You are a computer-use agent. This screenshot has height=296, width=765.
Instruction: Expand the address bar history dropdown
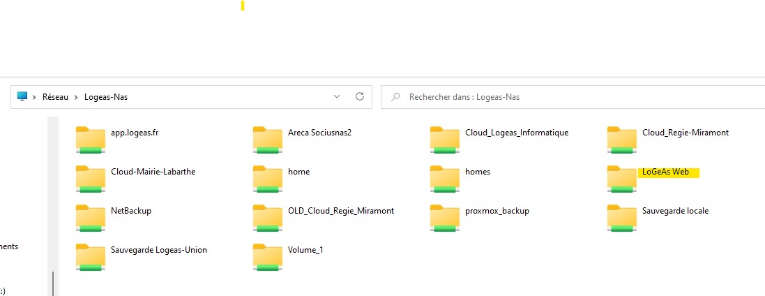pyautogui.click(x=337, y=96)
